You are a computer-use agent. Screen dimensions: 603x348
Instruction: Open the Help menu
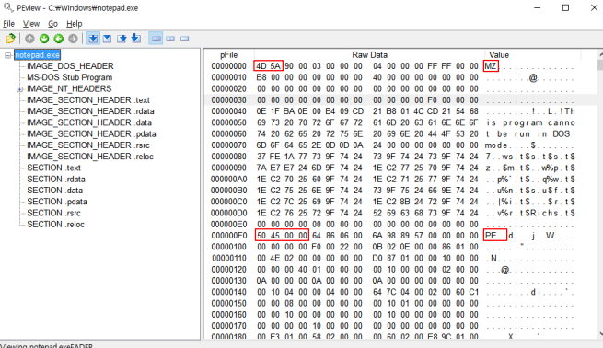point(75,24)
